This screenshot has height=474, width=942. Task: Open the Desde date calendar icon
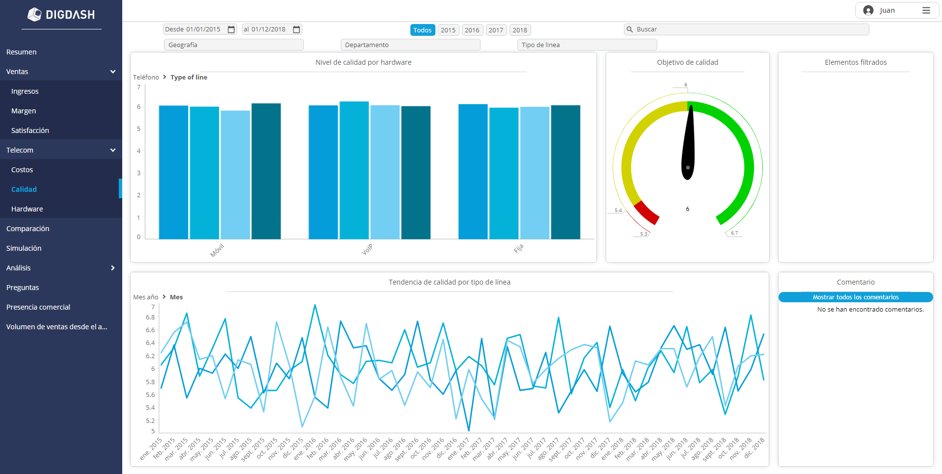pyautogui.click(x=232, y=29)
